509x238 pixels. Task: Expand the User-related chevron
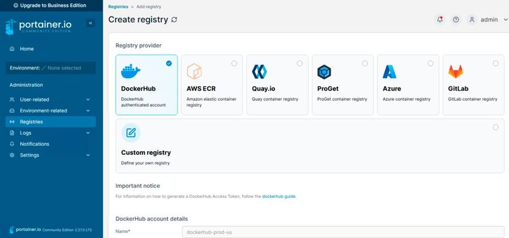tap(88, 100)
